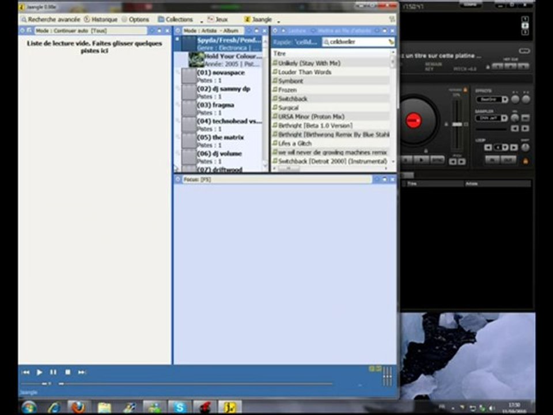Select artist (03) fragma in collection tree
The image size is (553, 415).
(x=215, y=105)
